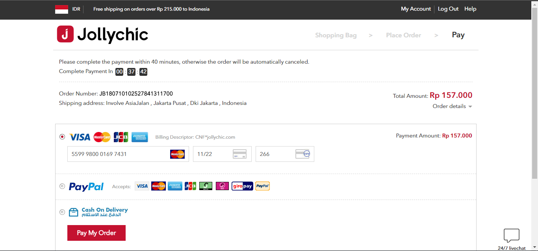Viewport: 538px width, 251px height.
Task: Select the Cash On Delivery radio button
Action: pos(62,212)
